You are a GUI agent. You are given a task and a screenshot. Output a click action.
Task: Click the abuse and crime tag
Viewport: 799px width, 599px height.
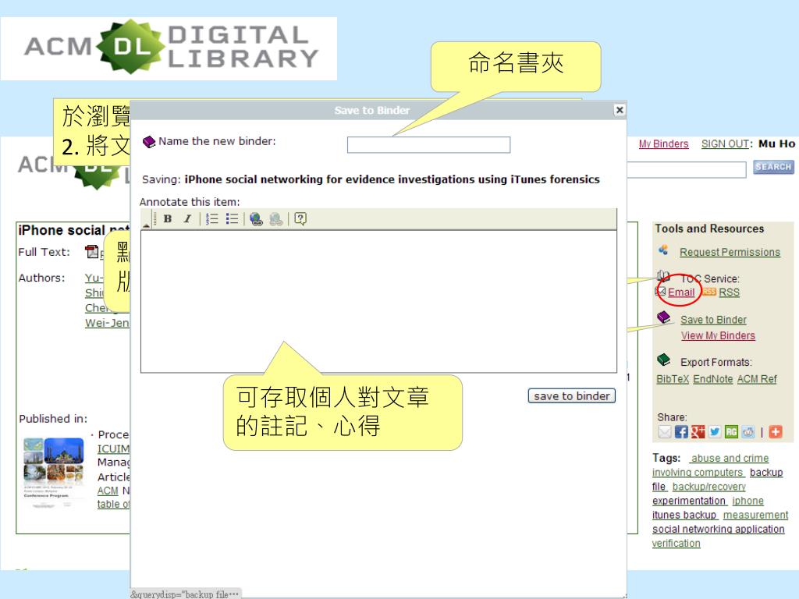(x=730, y=459)
